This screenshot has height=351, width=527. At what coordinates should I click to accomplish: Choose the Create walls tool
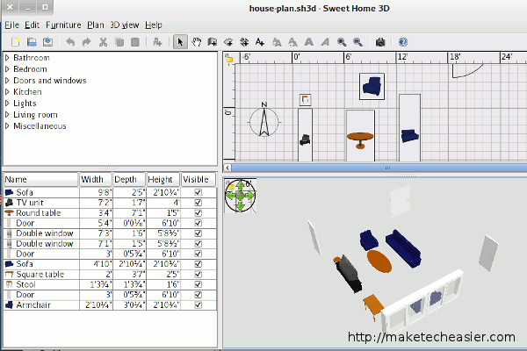coord(213,42)
